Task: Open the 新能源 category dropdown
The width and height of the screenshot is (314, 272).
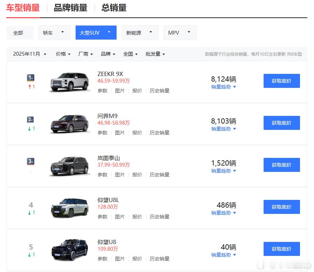Action: point(140,33)
